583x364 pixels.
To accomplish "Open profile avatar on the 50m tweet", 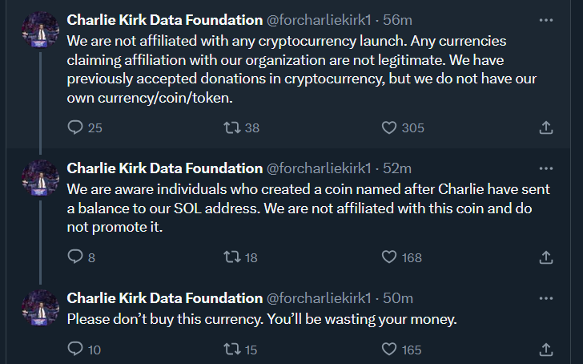I will (40, 310).
